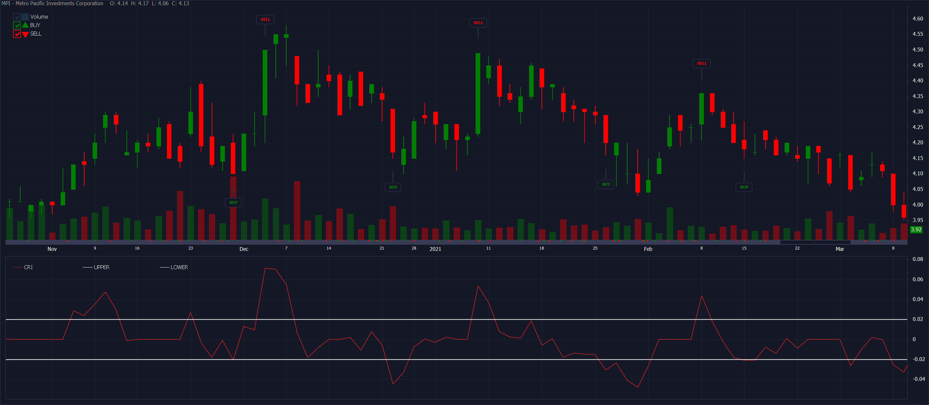This screenshot has height=405, width=929.
Task: Click the red SELL triangle legend icon
Action: [x=25, y=34]
